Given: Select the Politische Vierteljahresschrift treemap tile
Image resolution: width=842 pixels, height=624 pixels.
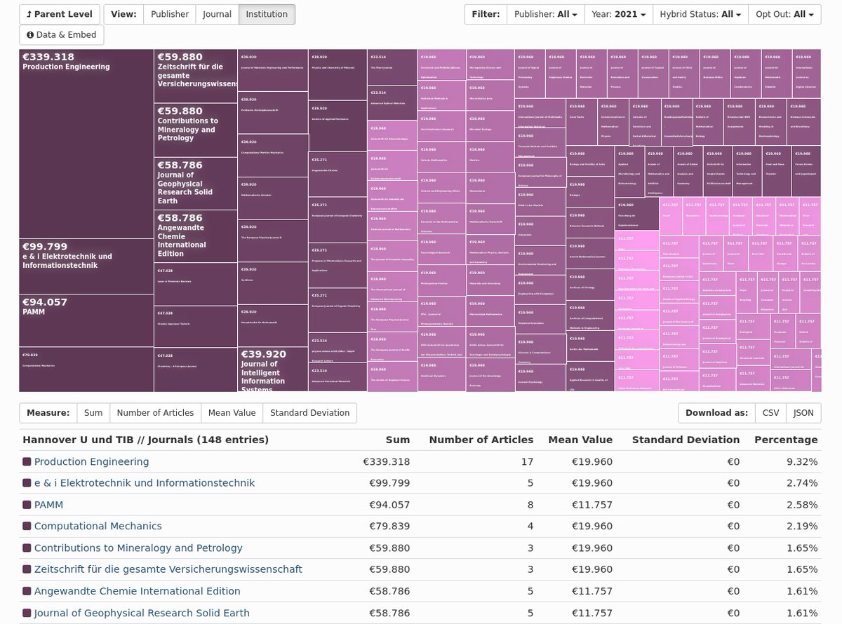Looking at the screenshot, I should point(273,112).
